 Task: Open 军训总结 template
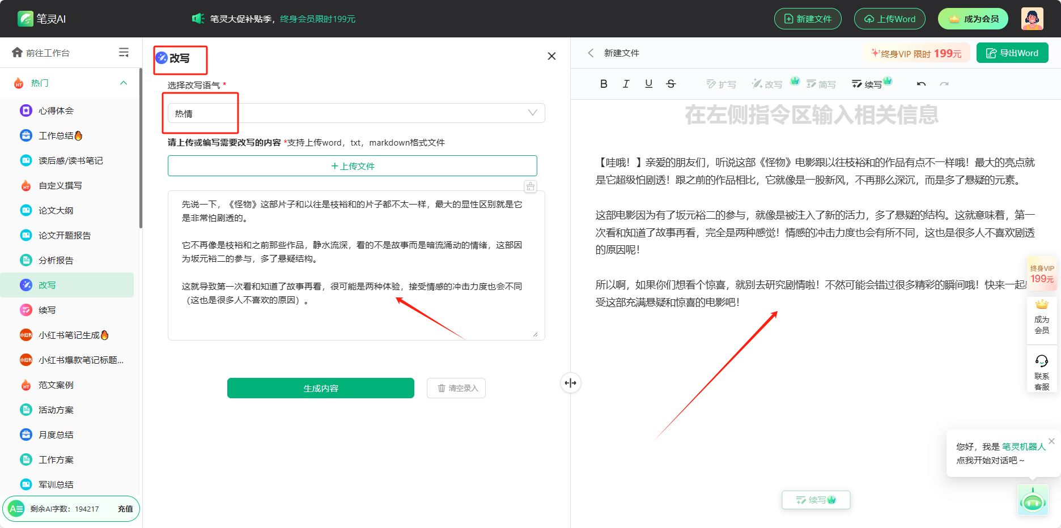click(67, 484)
